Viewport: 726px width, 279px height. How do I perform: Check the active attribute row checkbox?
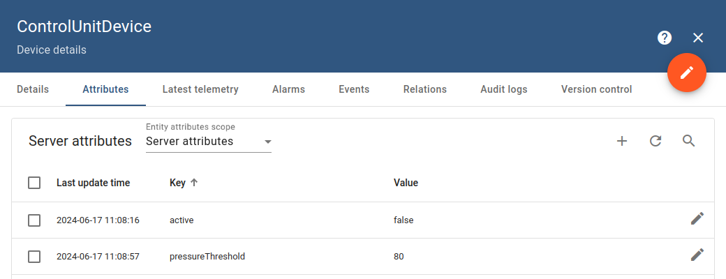click(x=34, y=220)
